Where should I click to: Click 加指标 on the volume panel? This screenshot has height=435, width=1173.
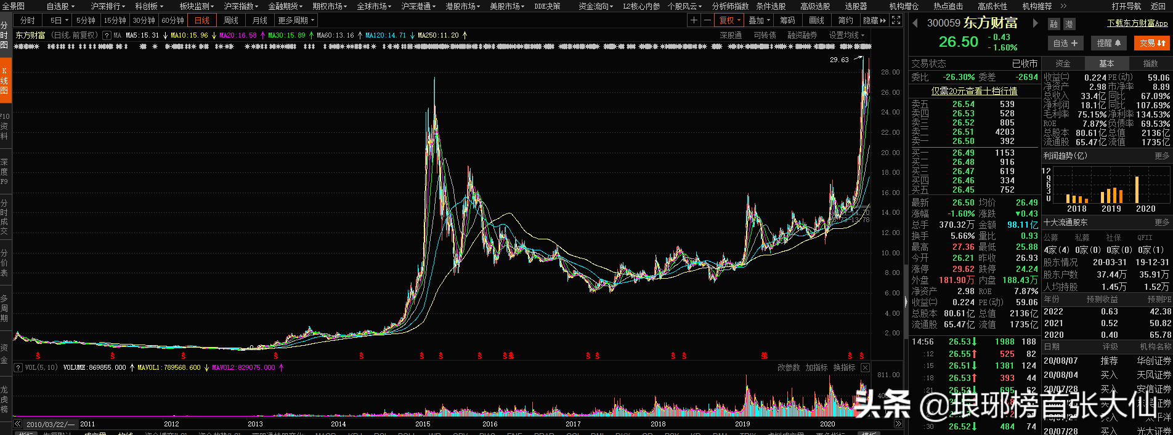816,368
